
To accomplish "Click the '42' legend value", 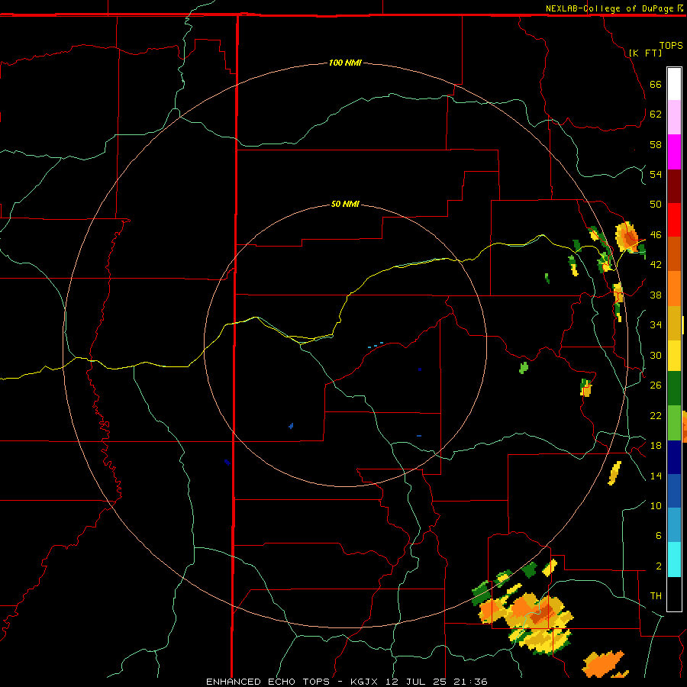I will pos(656,264).
